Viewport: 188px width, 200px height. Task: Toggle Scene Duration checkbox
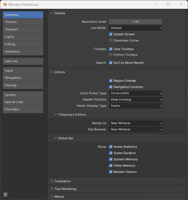[x=111, y=153]
